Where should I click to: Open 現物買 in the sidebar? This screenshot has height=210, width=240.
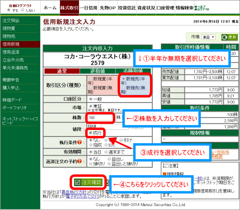coord(9,28)
